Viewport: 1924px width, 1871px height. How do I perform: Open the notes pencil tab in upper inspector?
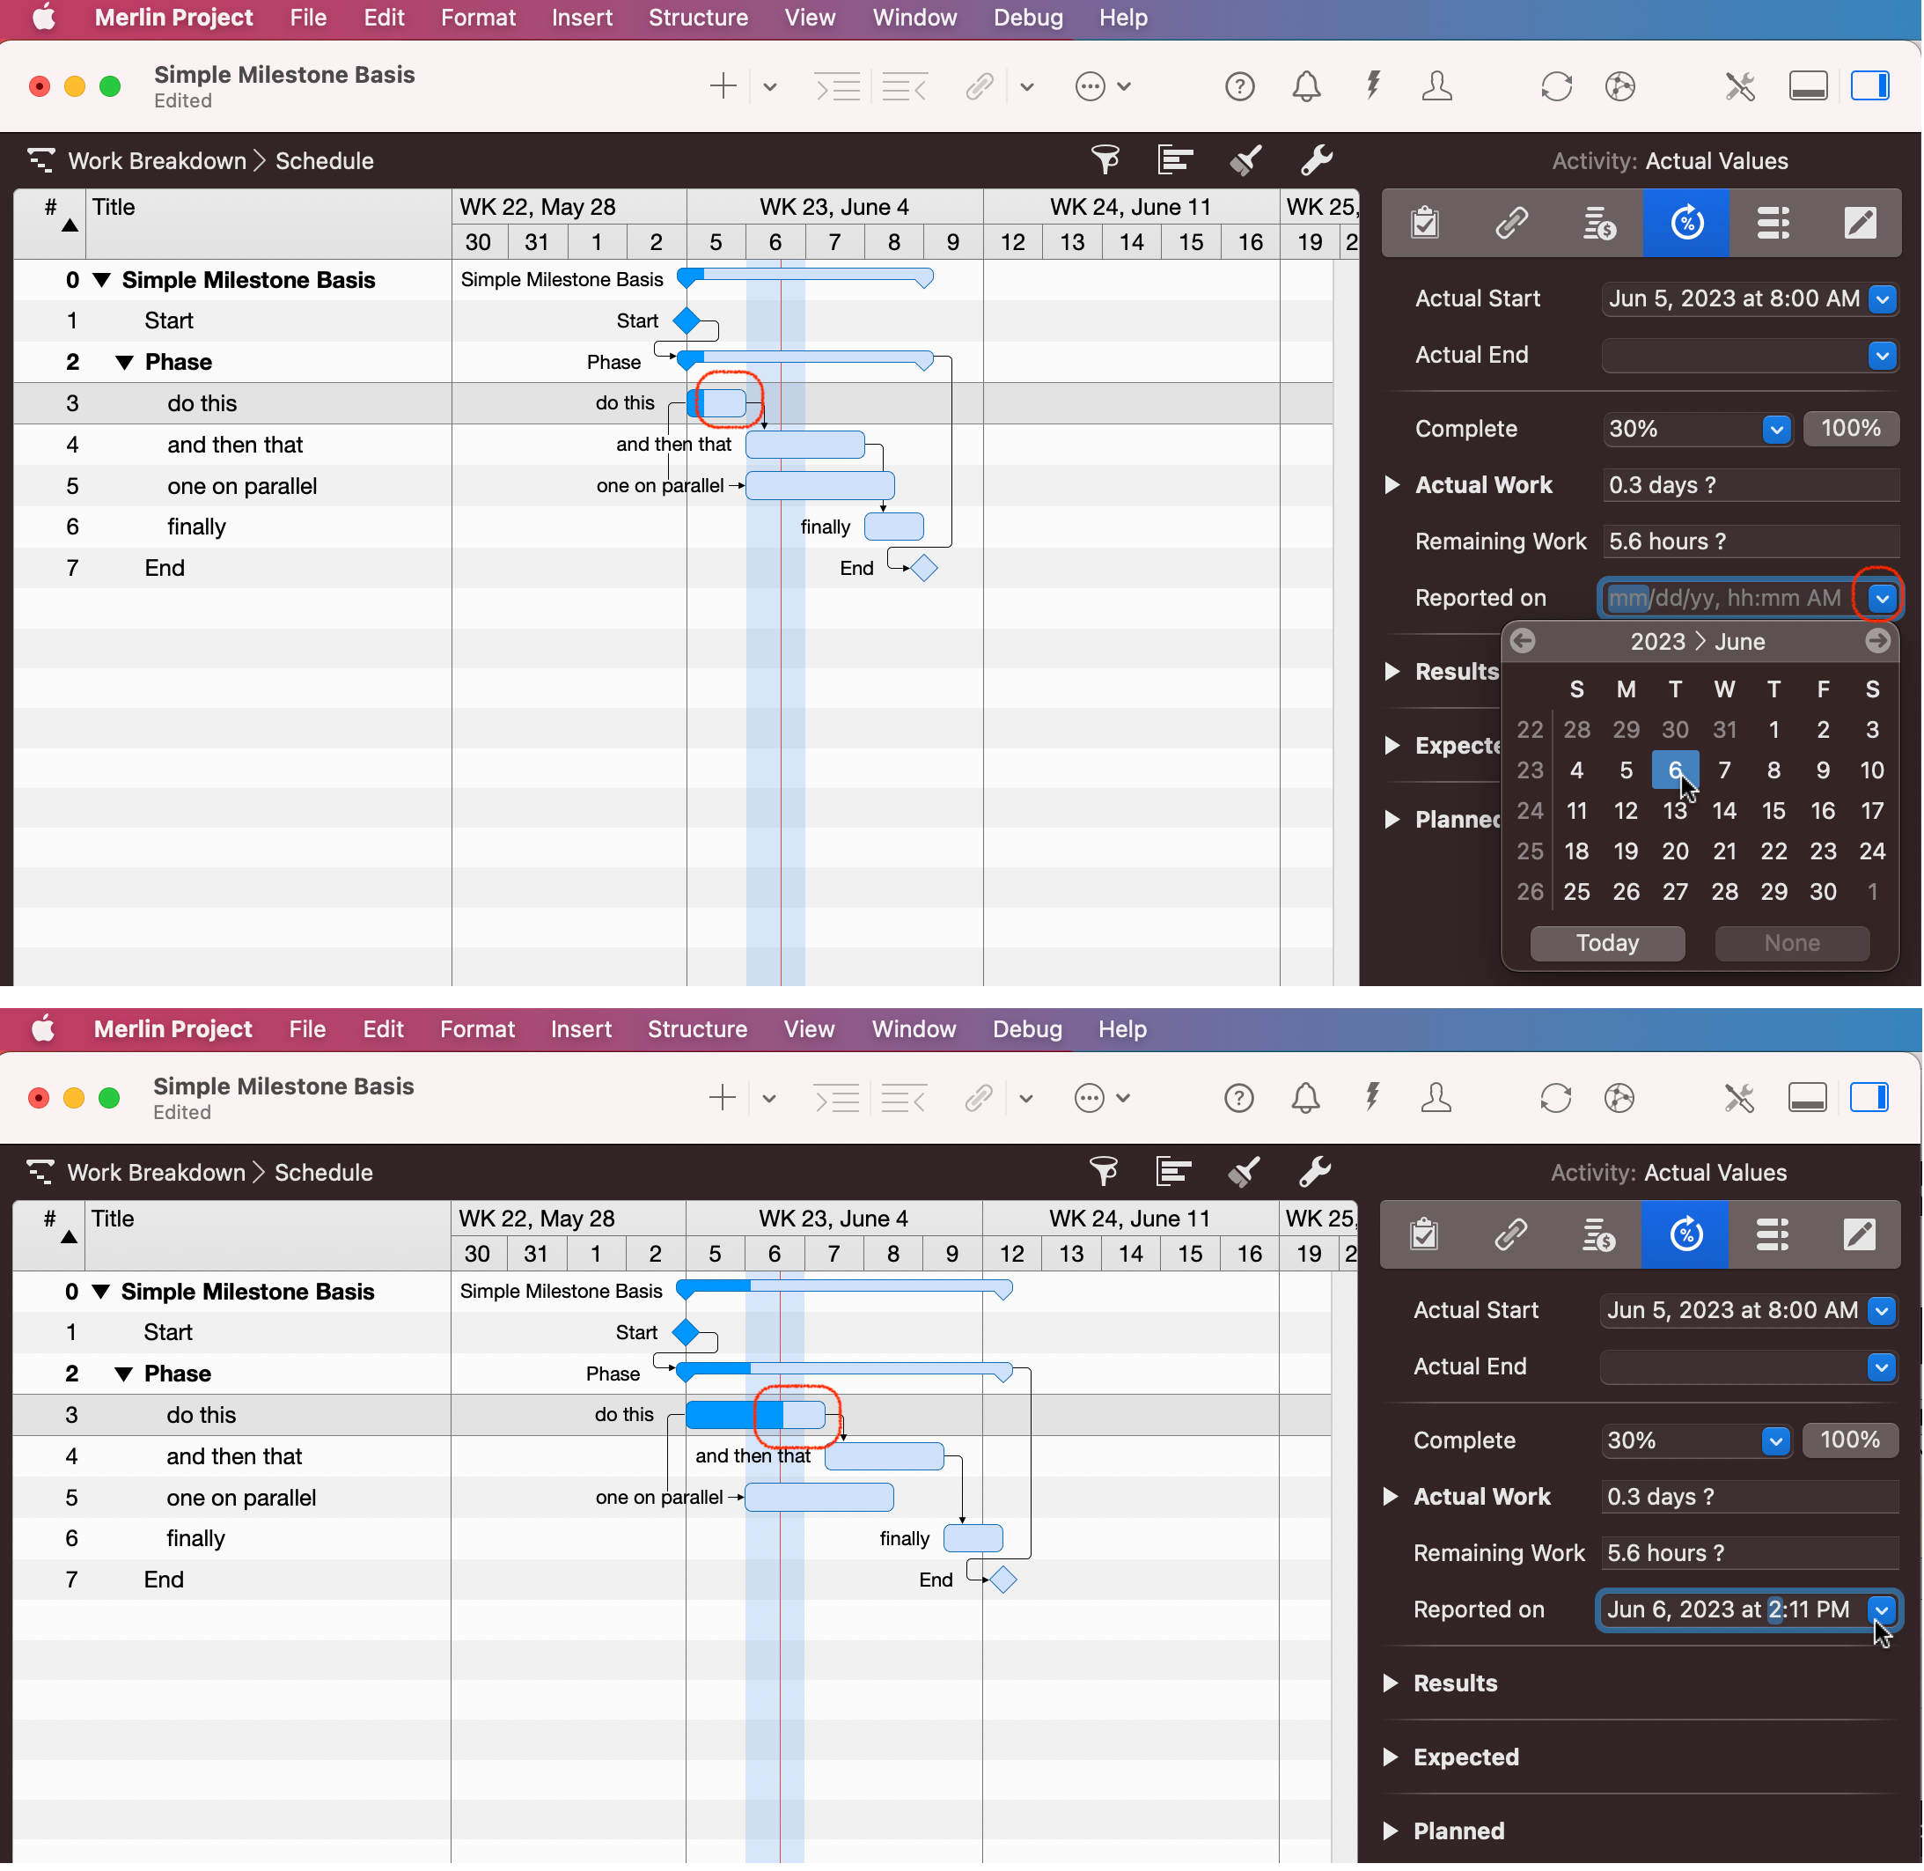pyautogui.click(x=1860, y=223)
